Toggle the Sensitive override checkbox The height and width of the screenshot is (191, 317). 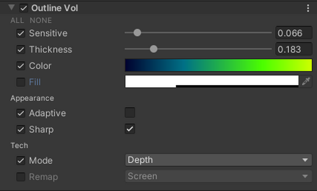click(x=21, y=33)
